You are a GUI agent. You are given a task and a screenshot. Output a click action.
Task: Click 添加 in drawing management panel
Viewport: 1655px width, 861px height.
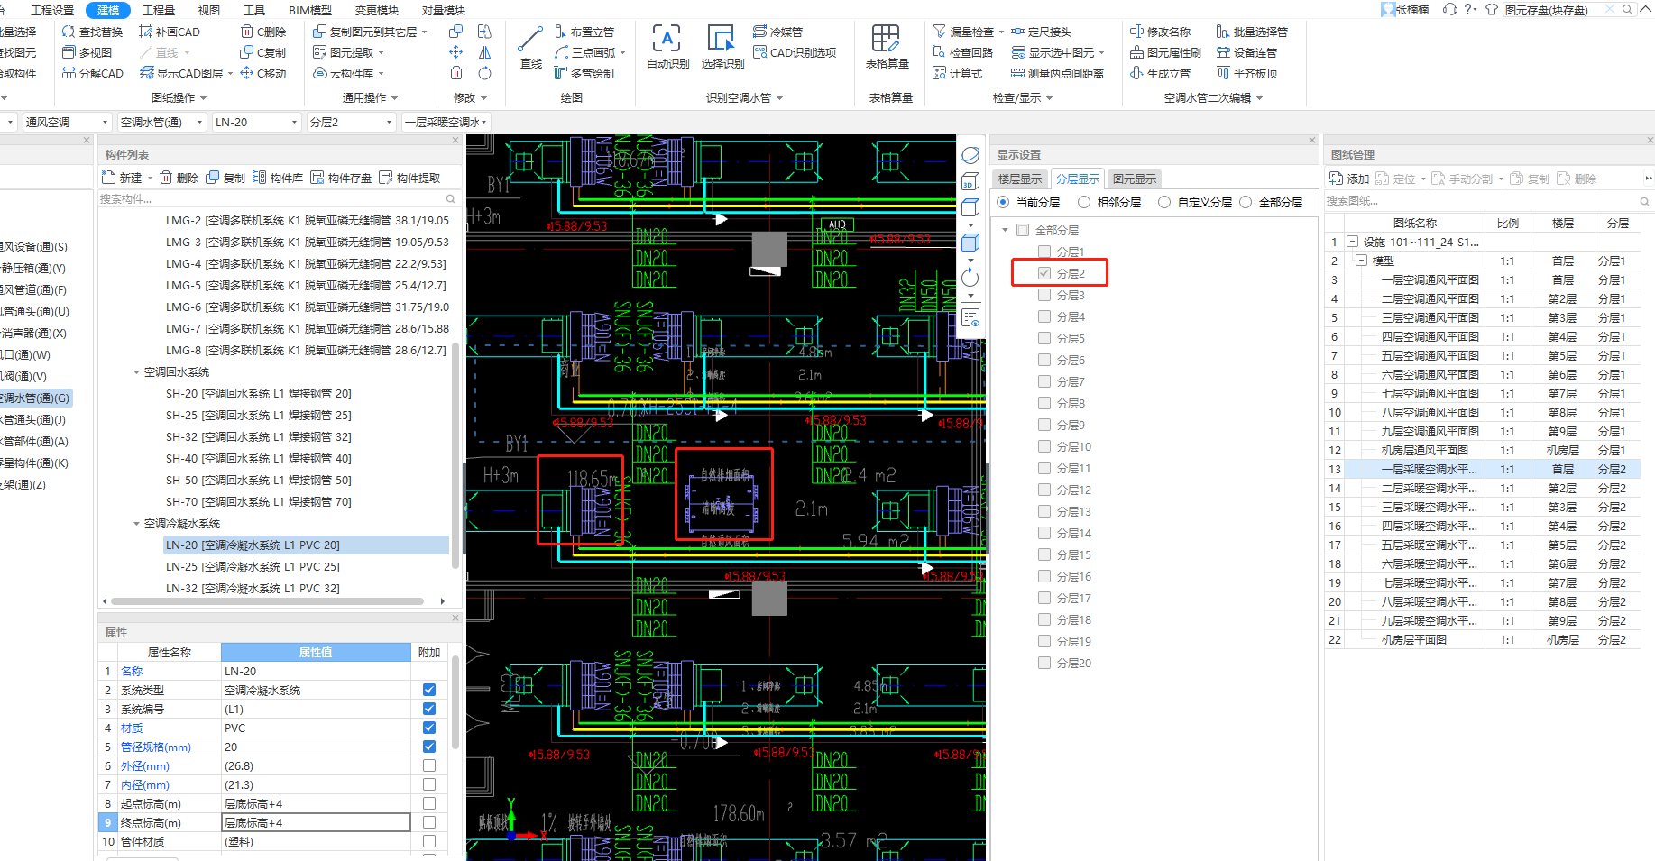1349,179
